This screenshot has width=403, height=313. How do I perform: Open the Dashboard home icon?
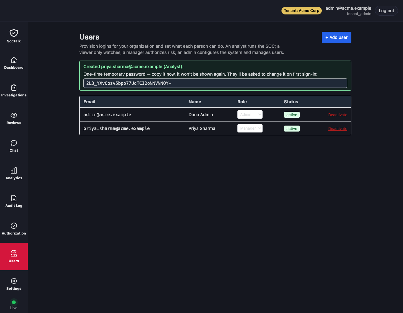(x=14, y=60)
